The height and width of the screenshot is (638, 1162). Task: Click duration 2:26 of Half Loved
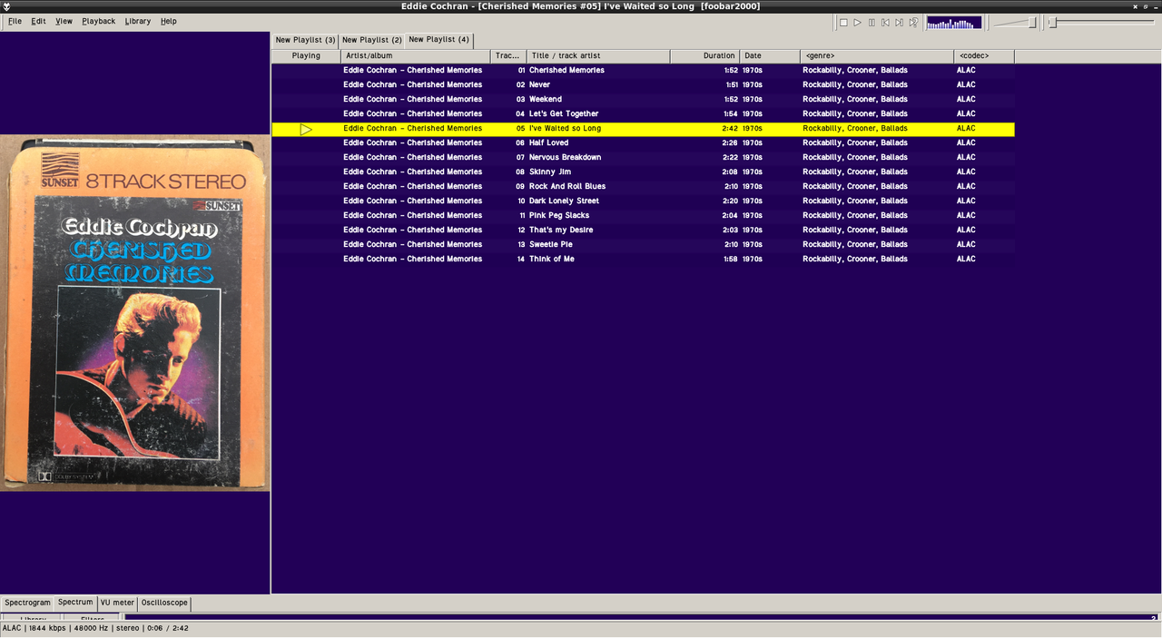(x=730, y=142)
